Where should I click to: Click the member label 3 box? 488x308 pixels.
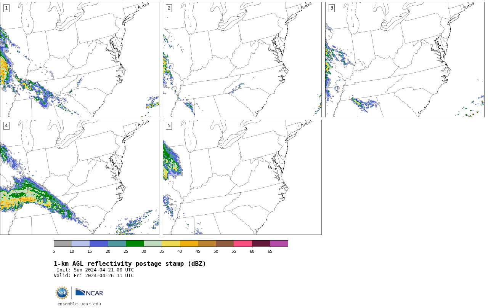331,8
